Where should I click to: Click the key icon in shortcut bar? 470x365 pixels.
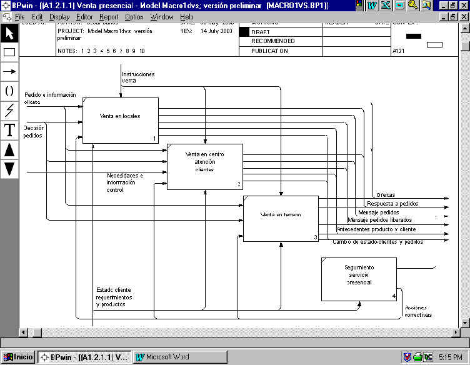point(413,6)
